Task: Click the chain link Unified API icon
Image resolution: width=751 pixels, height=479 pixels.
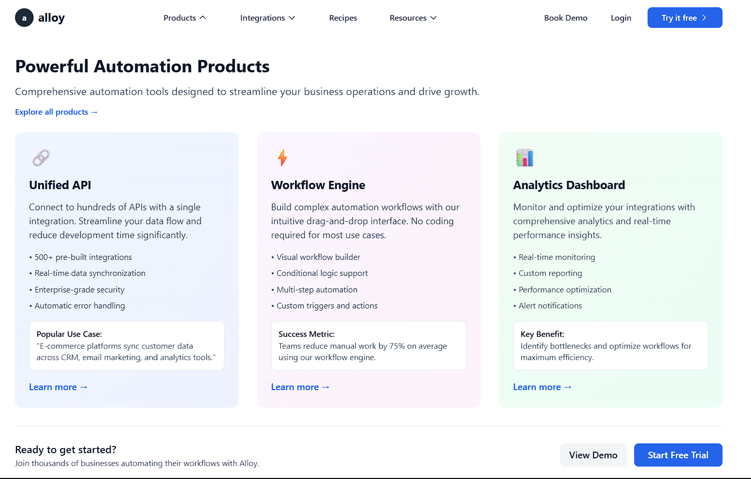Action: (x=41, y=158)
